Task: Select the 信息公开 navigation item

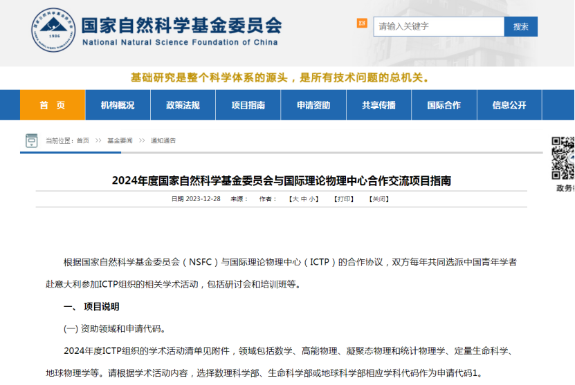Action: coord(509,105)
